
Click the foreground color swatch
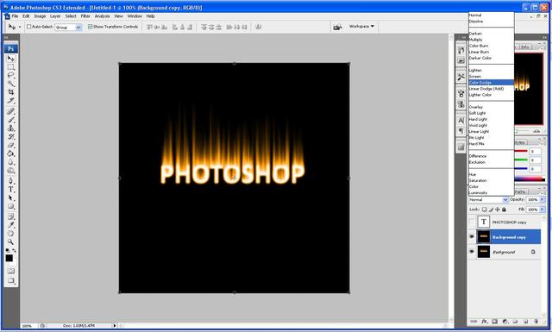click(9, 258)
